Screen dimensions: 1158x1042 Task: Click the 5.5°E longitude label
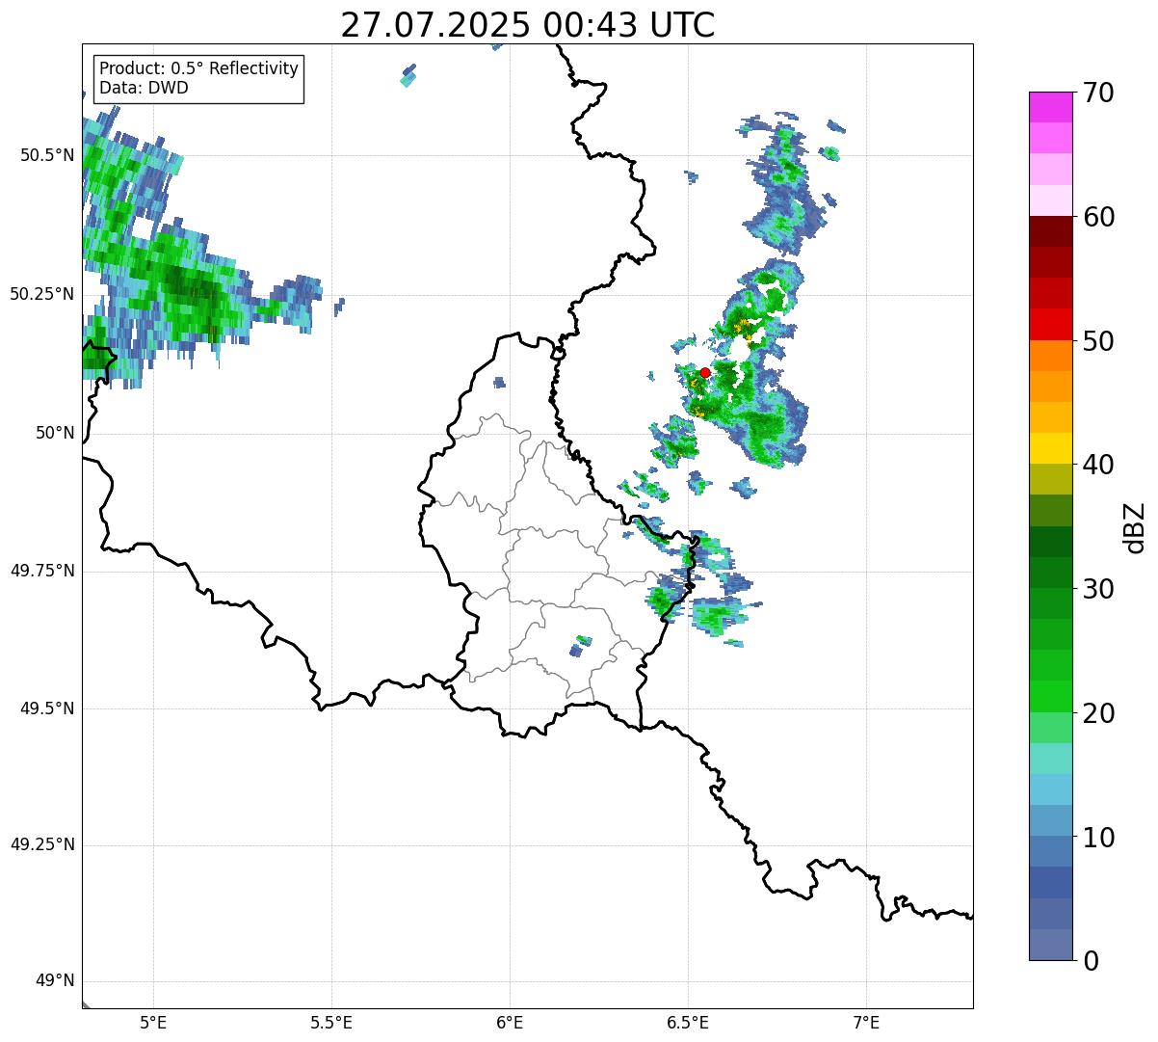(331, 1022)
